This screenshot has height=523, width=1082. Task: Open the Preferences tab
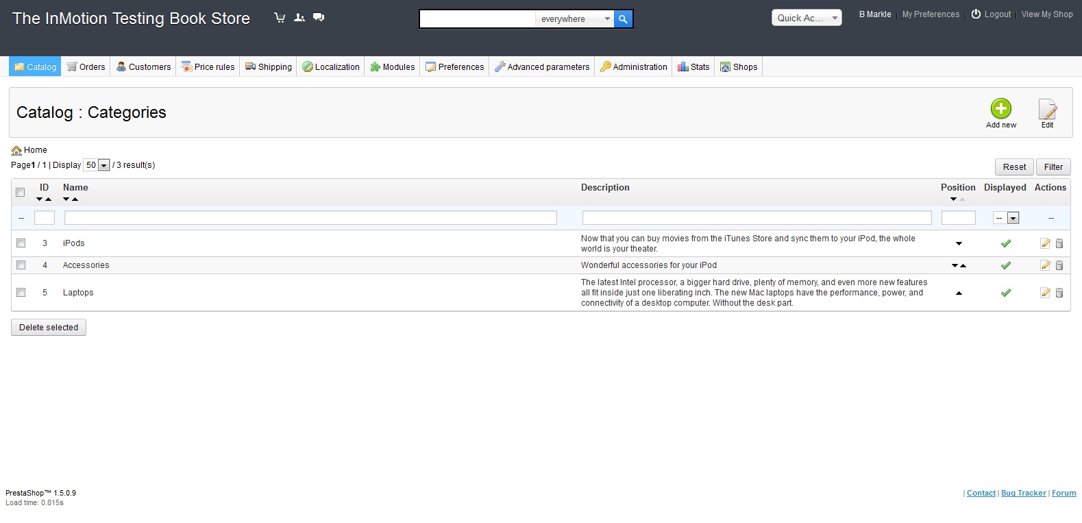point(454,66)
